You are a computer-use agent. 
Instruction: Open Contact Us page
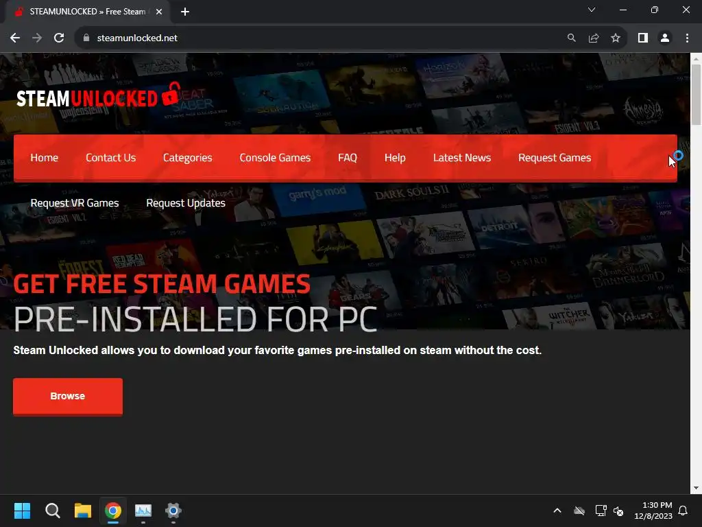point(110,158)
